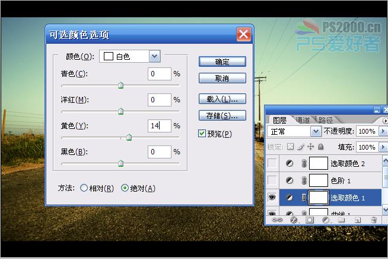The height and width of the screenshot is (259, 388).
Task: Click adjustment icon of 色阶 1 layer
Action: [x=290, y=180]
